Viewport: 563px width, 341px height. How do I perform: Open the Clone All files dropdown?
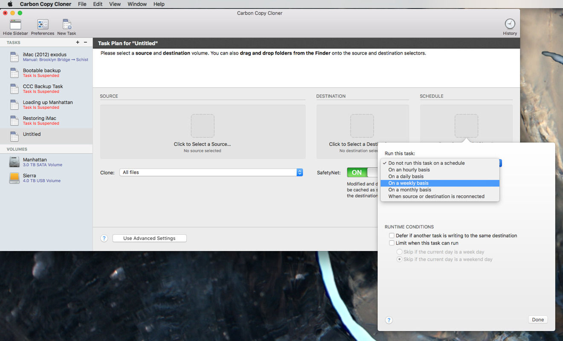(x=211, y=172)
